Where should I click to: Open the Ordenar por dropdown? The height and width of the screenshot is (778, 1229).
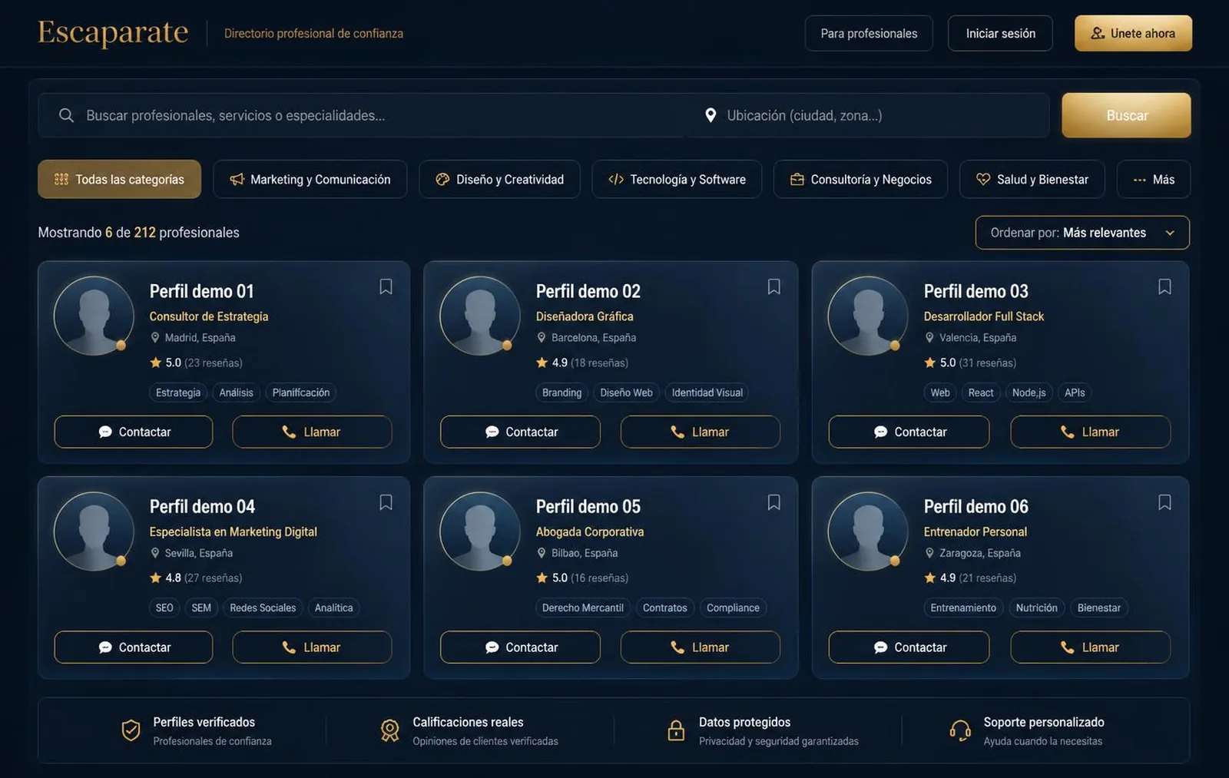click(x=1082, y=233)
